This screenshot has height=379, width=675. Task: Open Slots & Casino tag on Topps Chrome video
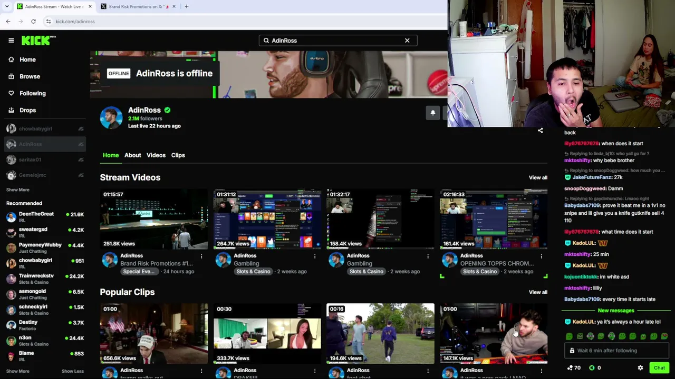click(480, 272)
